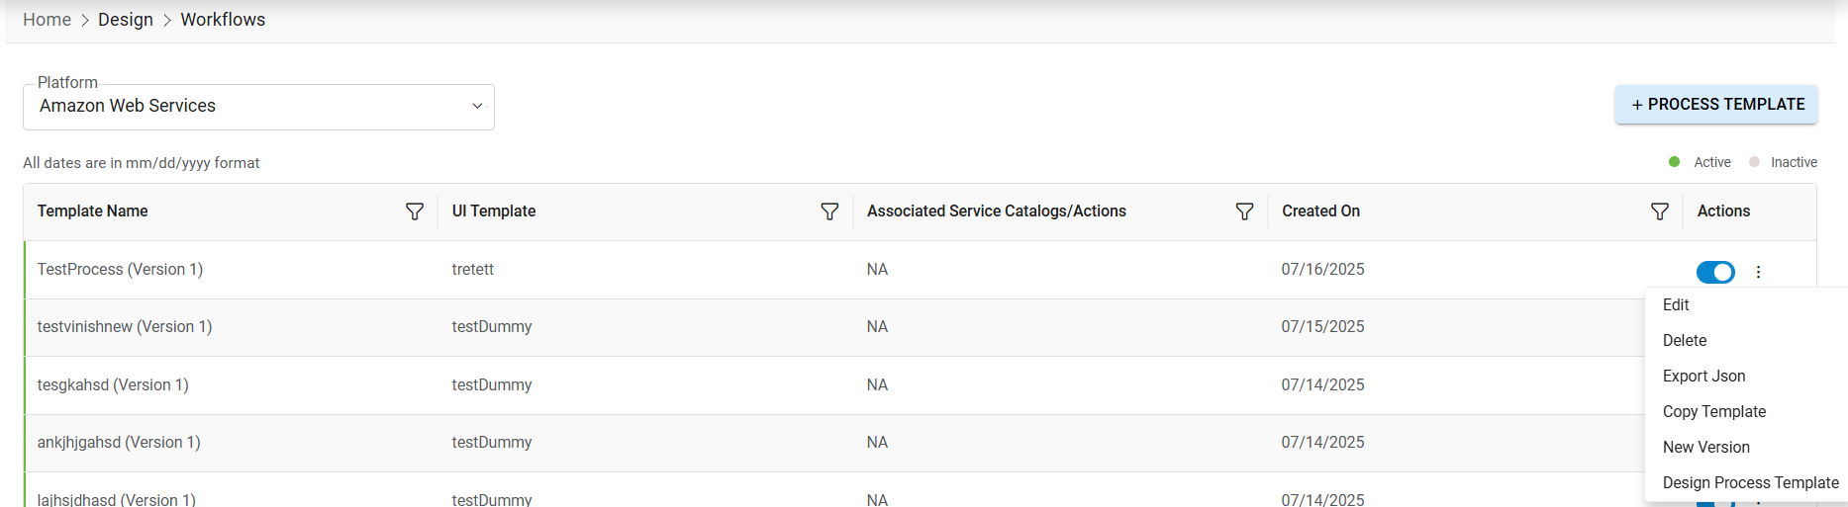
Task: Select the TestProcess (Version 1) row
Action: [120, 270]
